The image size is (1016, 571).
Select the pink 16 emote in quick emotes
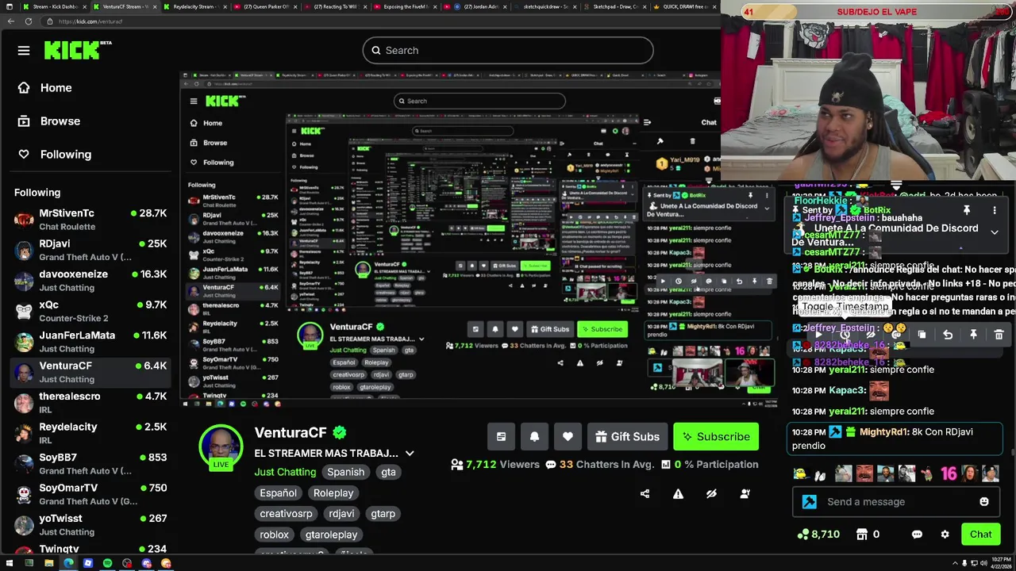click(949, 473)
